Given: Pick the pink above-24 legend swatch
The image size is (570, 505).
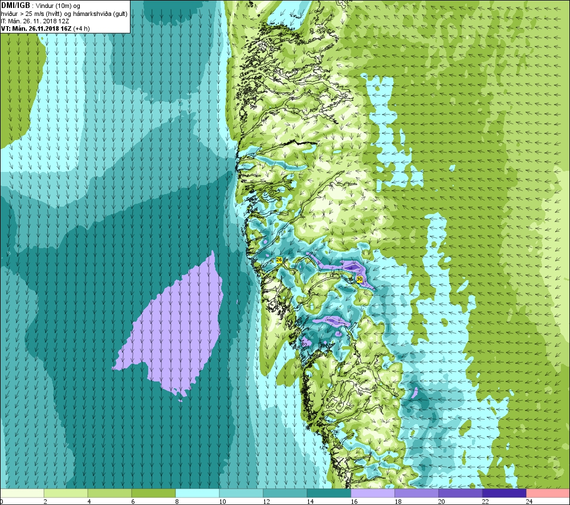Looking at the screenshot, I should 548,493.
